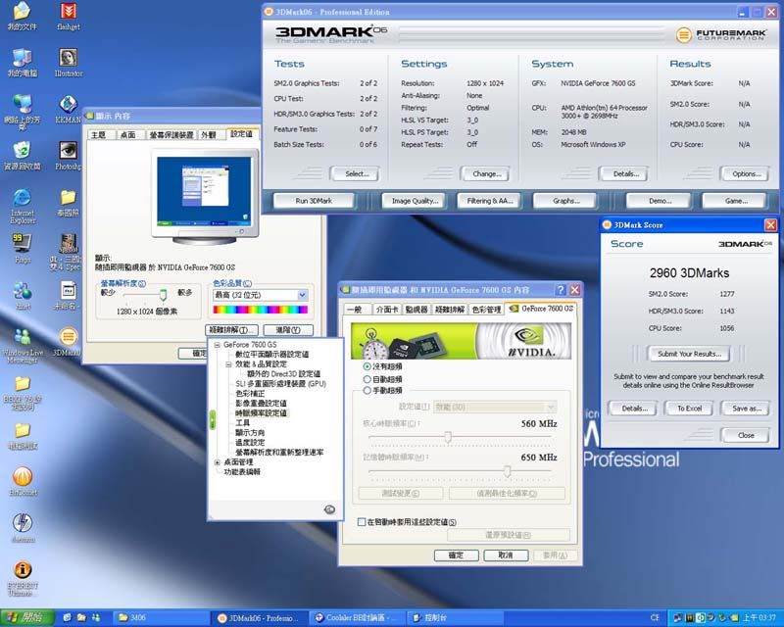
Task: Click the To Excel button
Action: coord(690,408)
